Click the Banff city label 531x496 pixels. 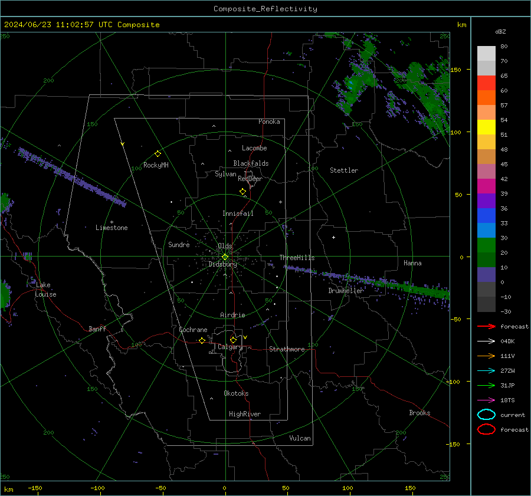pyautogui.click(x=97, y=329)
